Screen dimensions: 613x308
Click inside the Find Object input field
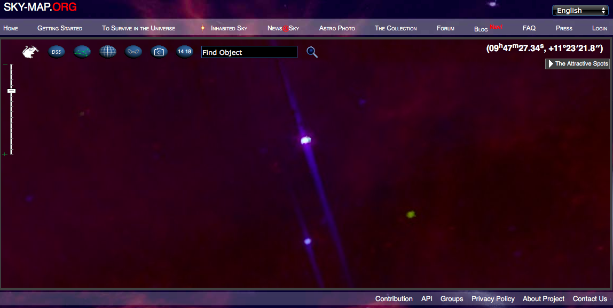(x=249, y=52)
